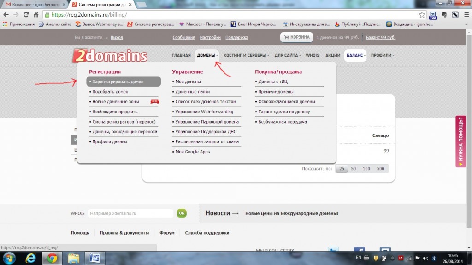Open the Главная menu item
472x265 pixels.
tap(181, 55)
